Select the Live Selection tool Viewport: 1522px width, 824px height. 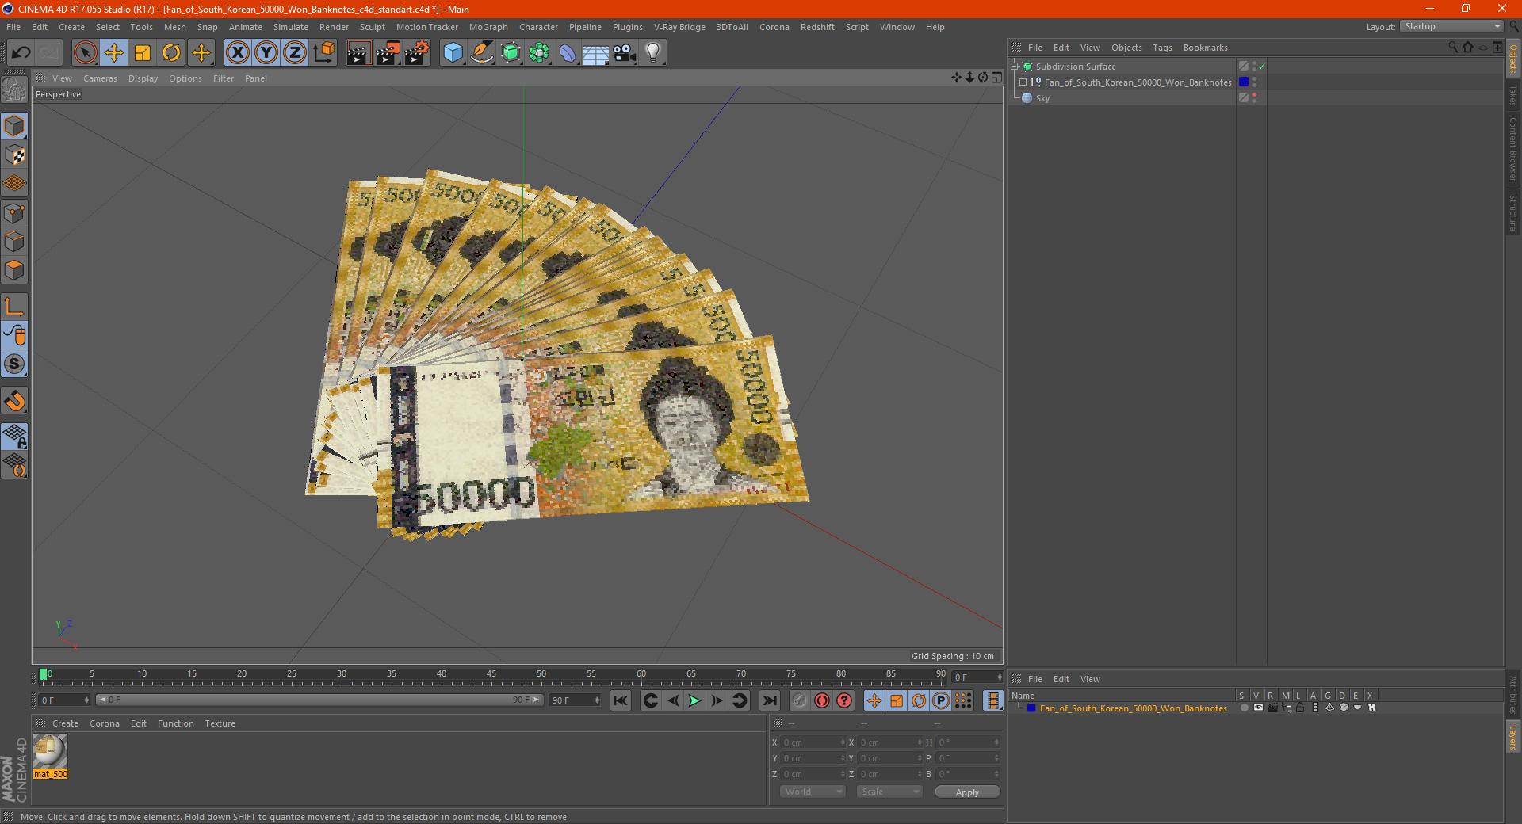85,53
